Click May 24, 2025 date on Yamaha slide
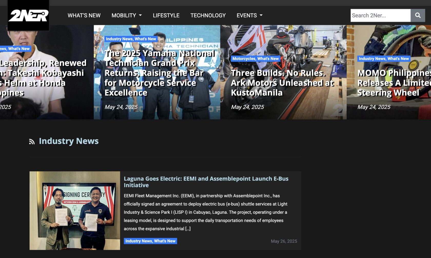This screenshot has height=258, width=431. point(121,107)
